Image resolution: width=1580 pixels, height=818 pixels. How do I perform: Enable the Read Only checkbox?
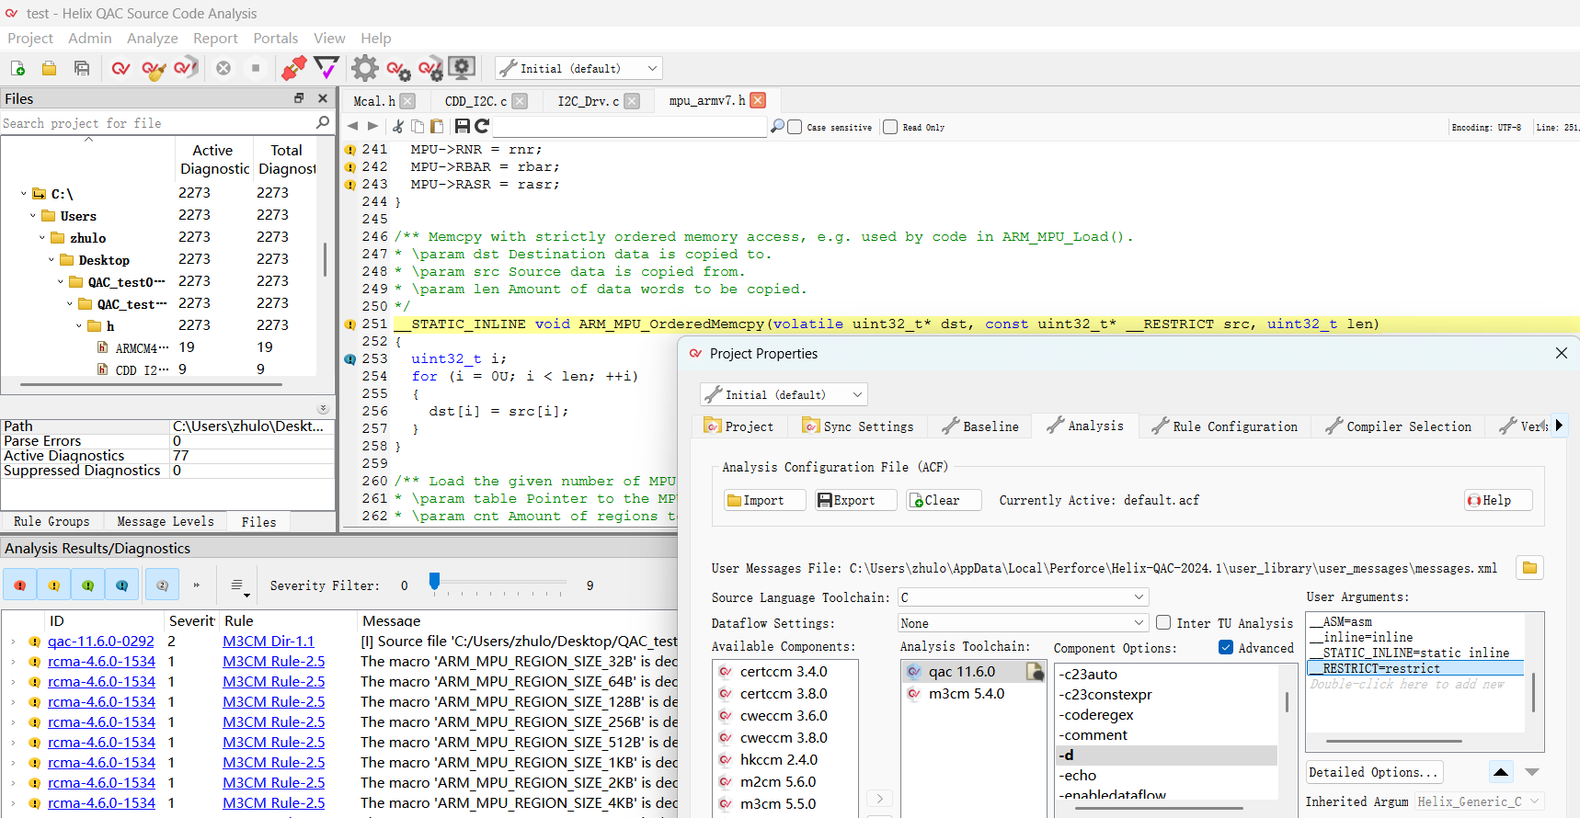pos(890,127)
